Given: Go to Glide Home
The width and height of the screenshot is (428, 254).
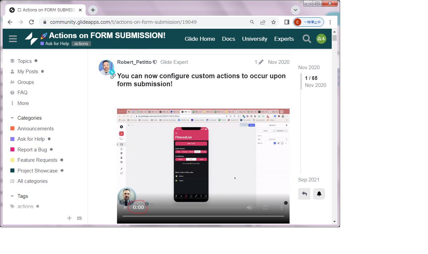Looking at the screenshot, I should (x=200, y=39).
